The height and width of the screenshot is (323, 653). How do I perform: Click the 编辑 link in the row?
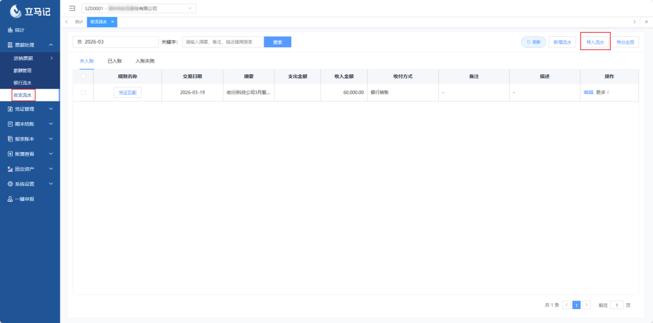pos(588,92)
